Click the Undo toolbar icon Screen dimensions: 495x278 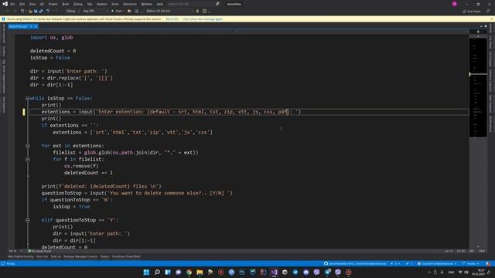coord(48,11)
